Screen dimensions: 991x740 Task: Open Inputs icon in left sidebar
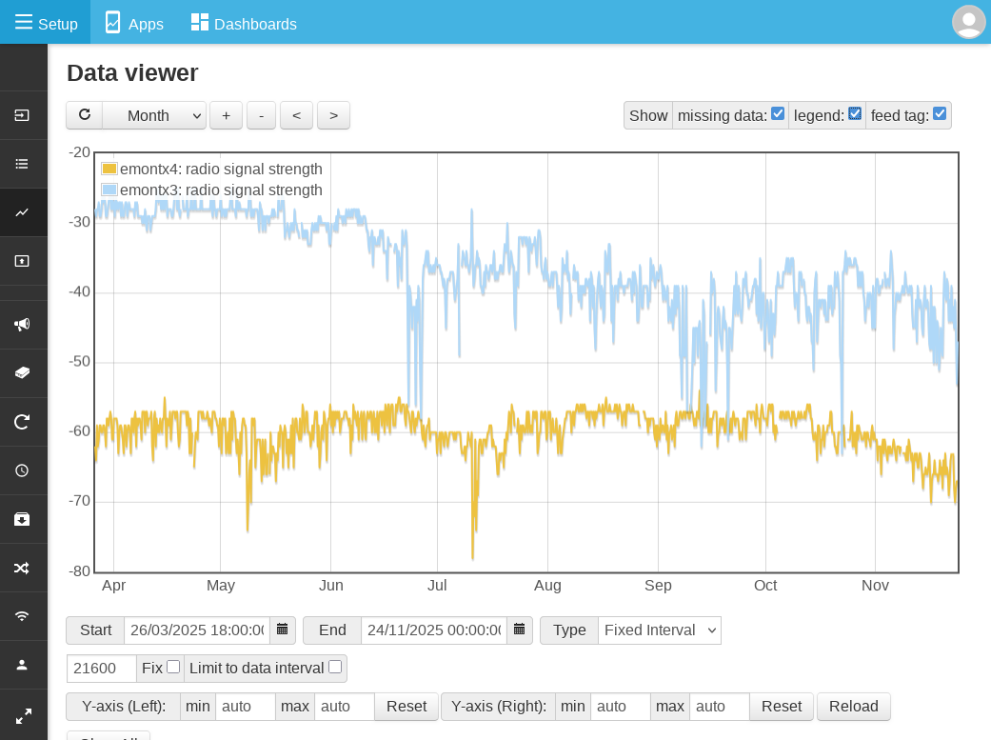[x=22, y=115]
